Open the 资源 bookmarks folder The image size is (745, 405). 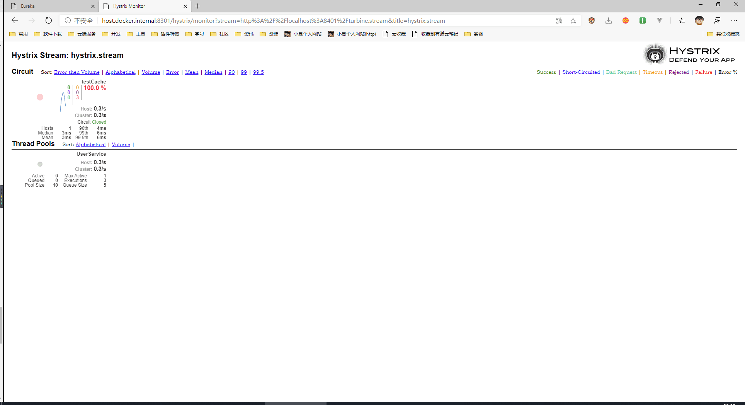269,34
